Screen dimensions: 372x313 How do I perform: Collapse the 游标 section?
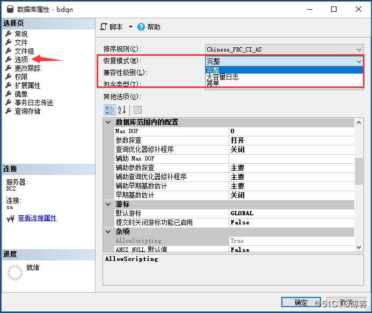click(x=108, y=205)
